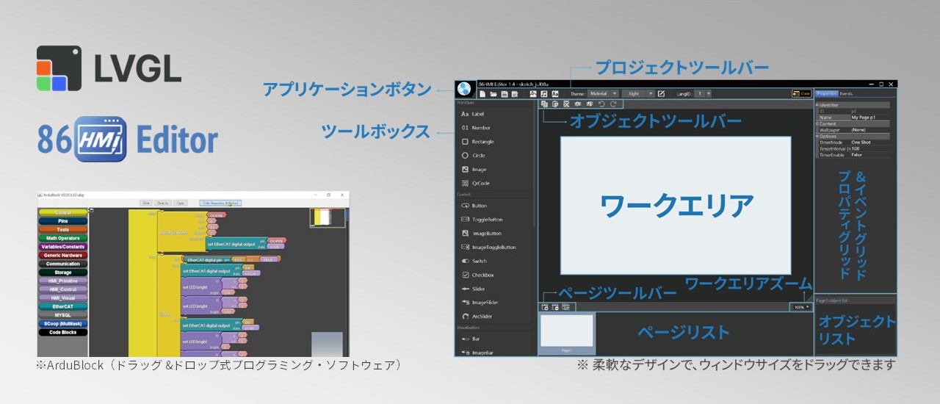Add a new page in page toolbar
The width and height of the screenshot is (940, 404).
coord(545,307)
